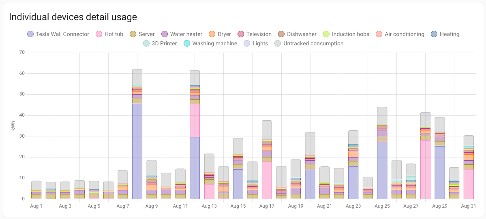The image size is (486, 219).
Task: Hide Untracked consumption from chart
Action: point(309,43)
